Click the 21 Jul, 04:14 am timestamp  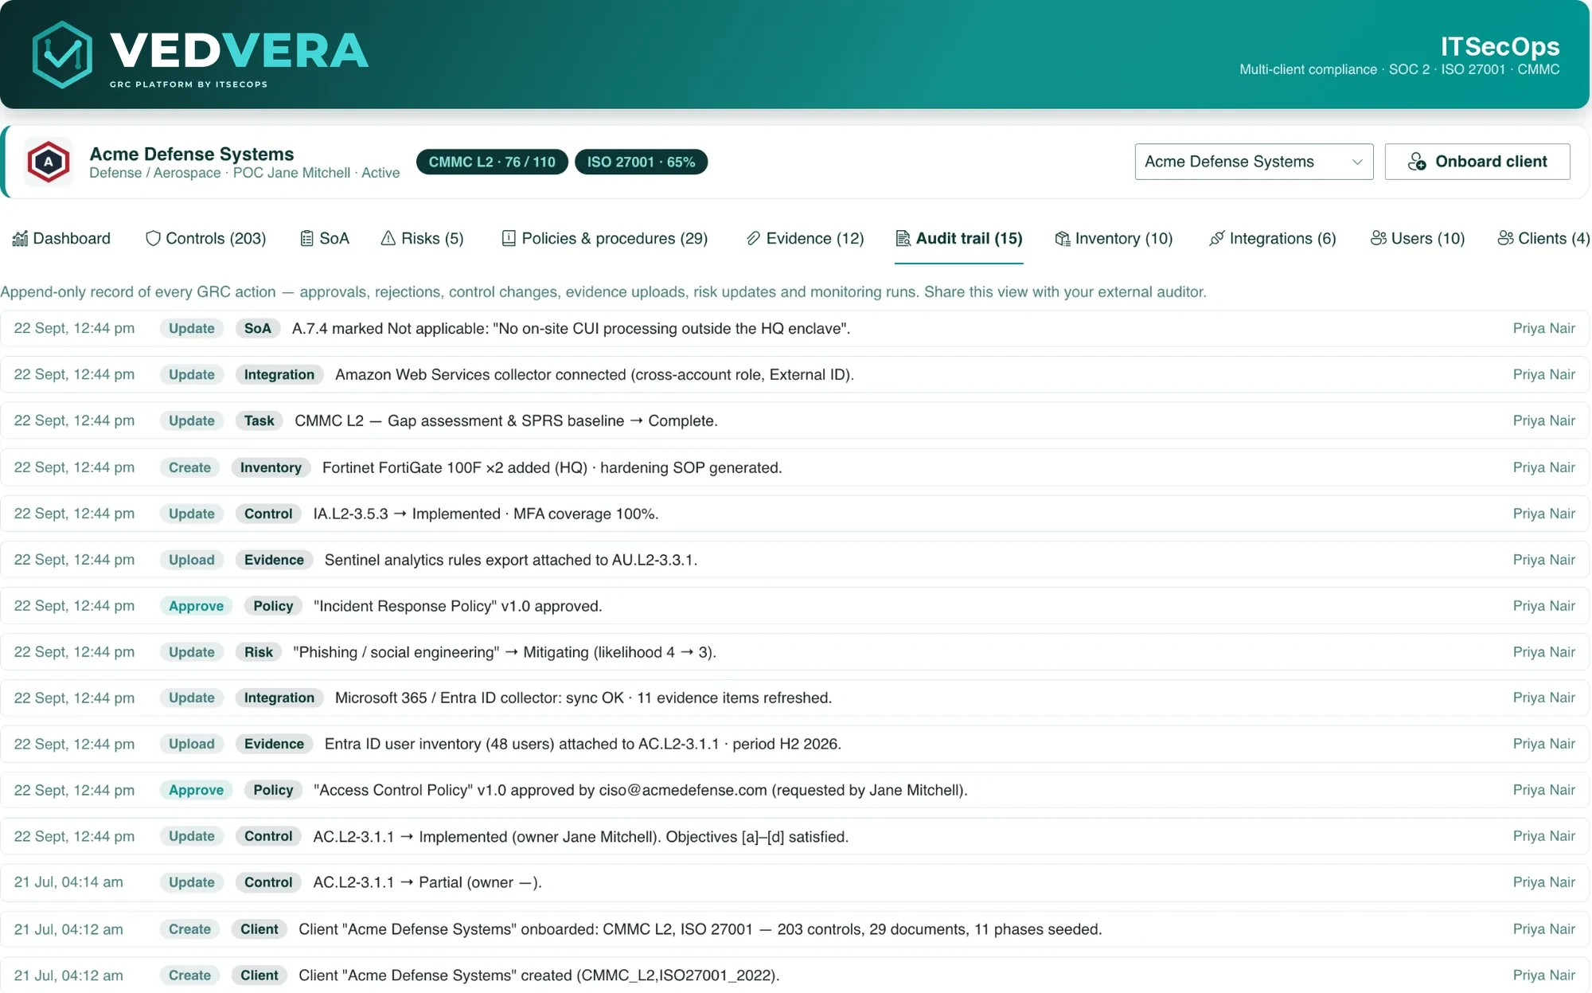[x=68, y=882]
